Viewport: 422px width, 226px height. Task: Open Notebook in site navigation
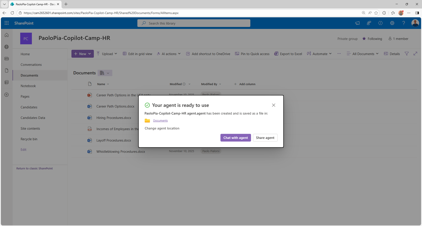(x=28, y=86)
